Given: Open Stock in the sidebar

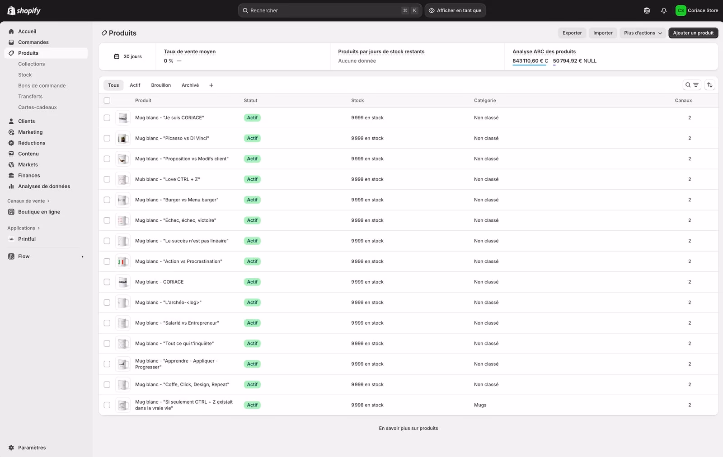Looking at the screenshot, I should 25,75.
